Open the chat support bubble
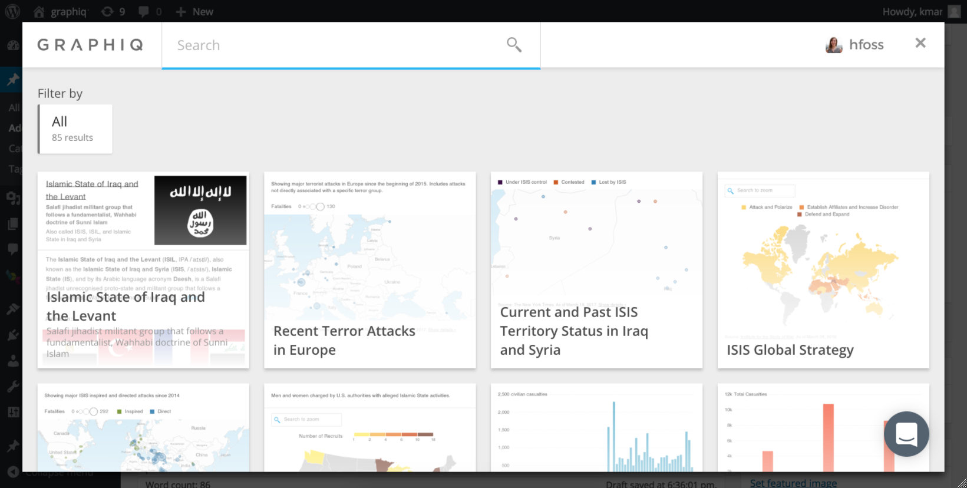 (x=906, y=434)
